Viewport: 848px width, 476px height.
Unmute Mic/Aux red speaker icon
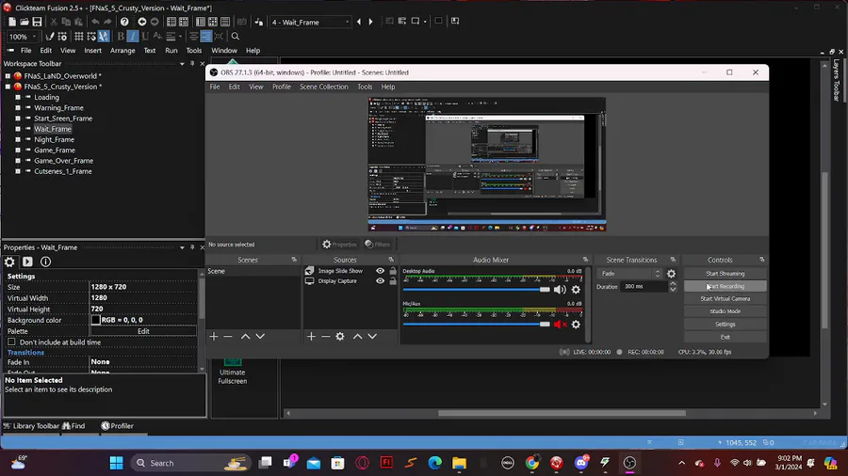pyautogui.click(x=560, y=325)
